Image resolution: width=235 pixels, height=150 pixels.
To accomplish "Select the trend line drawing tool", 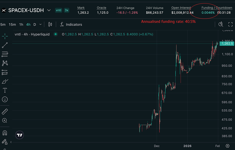I will pyautogui.click(x=5, y=45).
